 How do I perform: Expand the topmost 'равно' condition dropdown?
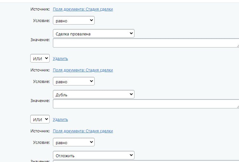(74, 20)
